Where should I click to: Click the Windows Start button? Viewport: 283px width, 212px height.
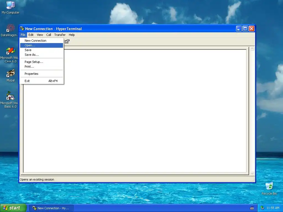(x=13, y=208)
